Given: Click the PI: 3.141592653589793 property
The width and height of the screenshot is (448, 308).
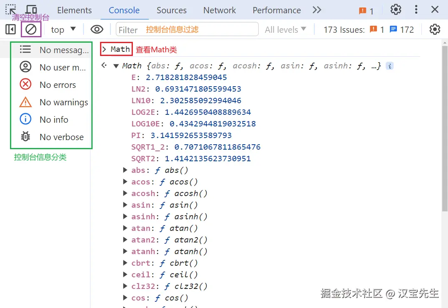Looking at the screenshot, I should (181, 136).
